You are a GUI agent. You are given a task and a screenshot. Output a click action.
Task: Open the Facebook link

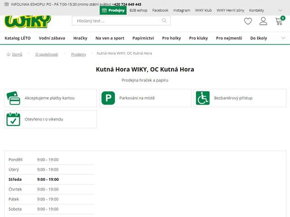pyautogui.click(x=160, y=10)
